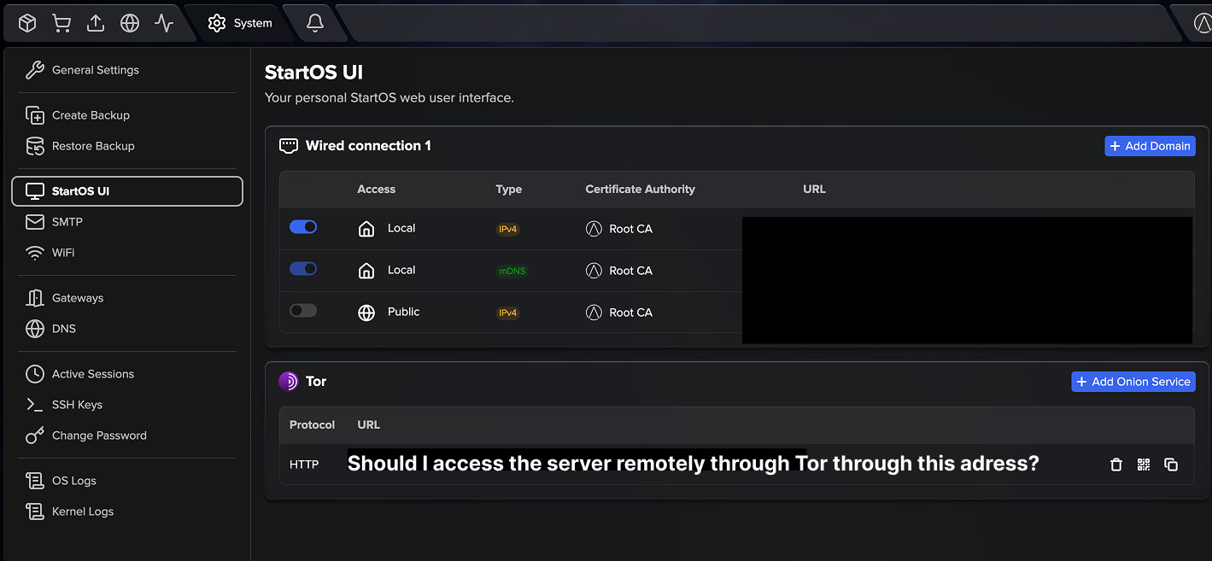Viewport: 1212px width, 561px height.
Task: Copy the Tor onion address
Action: [1171, 465]
